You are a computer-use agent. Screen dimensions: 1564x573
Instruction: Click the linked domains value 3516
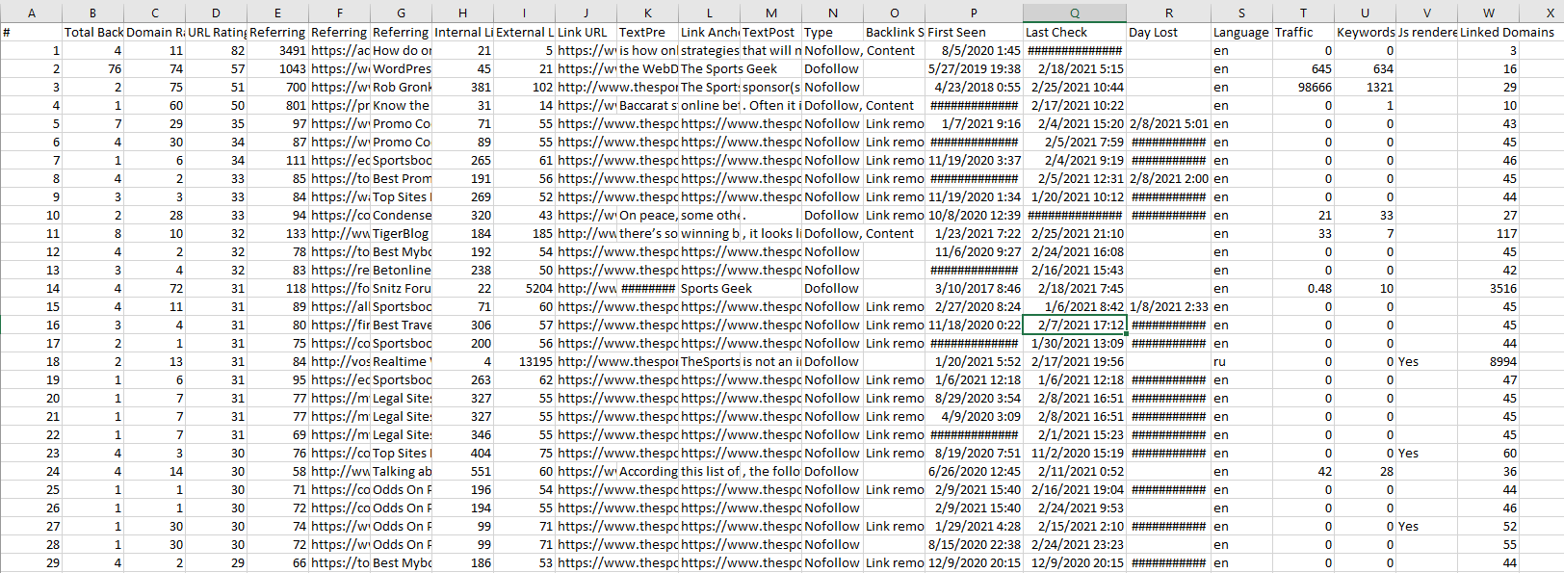[x=1488, y=288]
